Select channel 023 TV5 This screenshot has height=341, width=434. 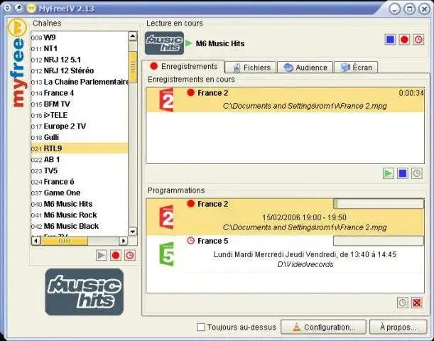(x=80, y=170)
